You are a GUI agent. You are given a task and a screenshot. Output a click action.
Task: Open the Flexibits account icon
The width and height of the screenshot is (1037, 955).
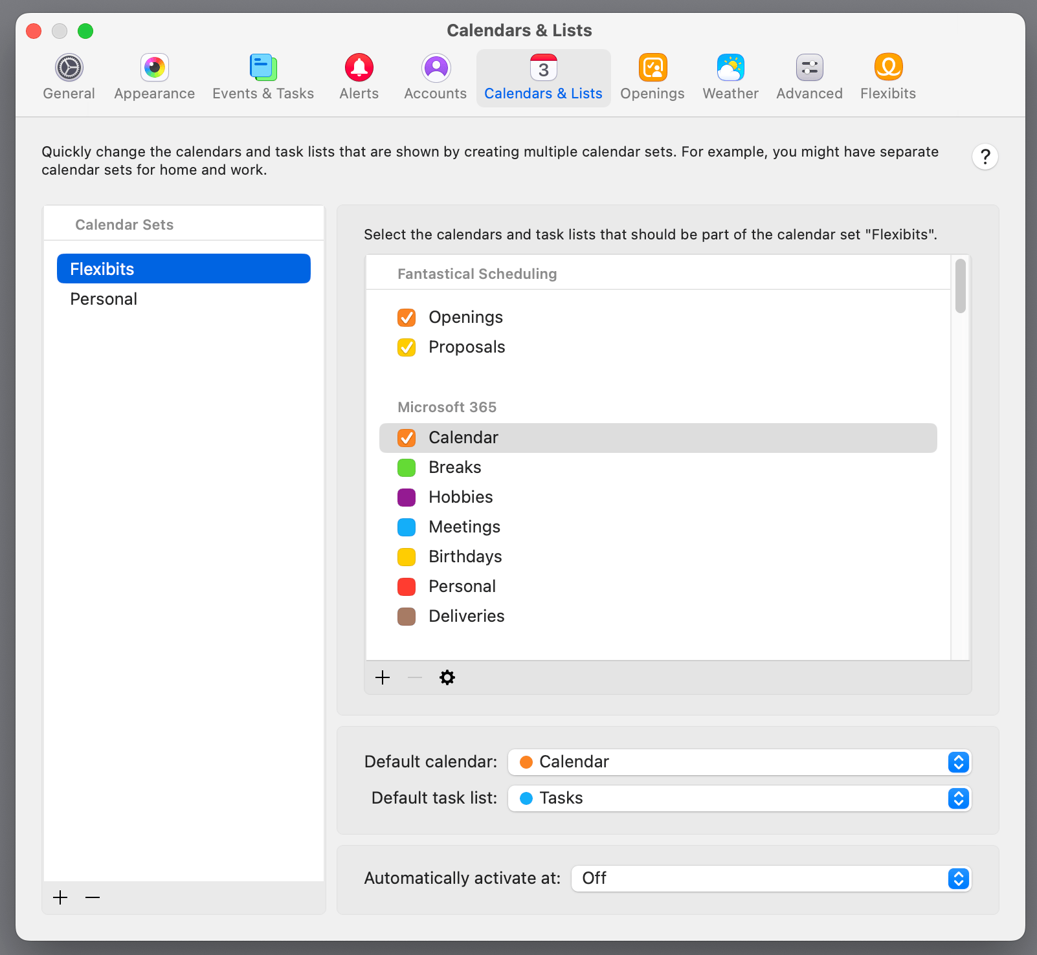tap(888, 68)
